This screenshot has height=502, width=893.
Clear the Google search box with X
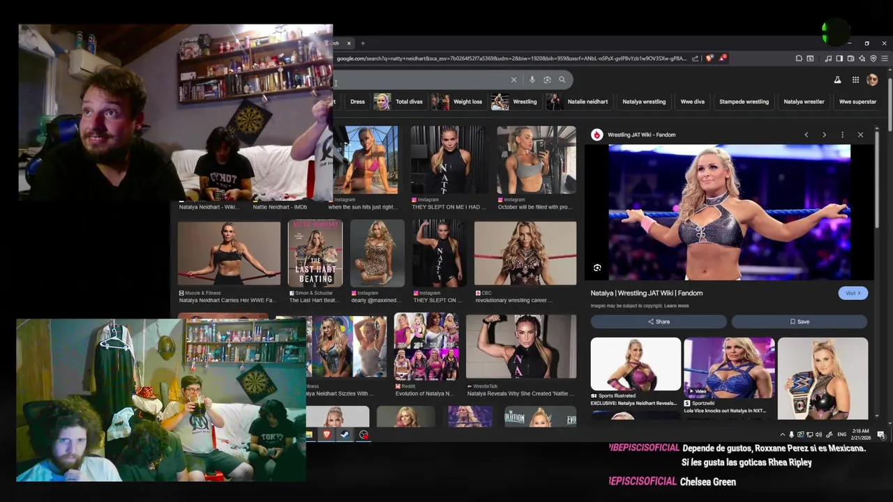pos(514,79)
